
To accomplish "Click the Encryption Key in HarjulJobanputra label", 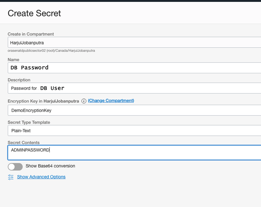I will pos(43,101).
